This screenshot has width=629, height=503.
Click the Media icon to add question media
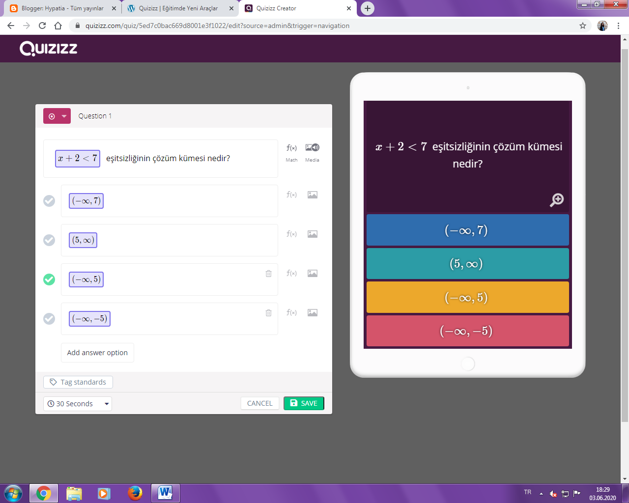(312, 147)
